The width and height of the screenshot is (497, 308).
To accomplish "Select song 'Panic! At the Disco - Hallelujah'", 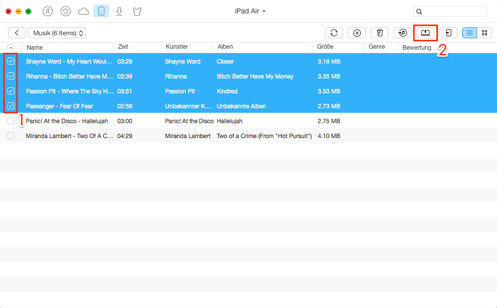I will point(67,121).
